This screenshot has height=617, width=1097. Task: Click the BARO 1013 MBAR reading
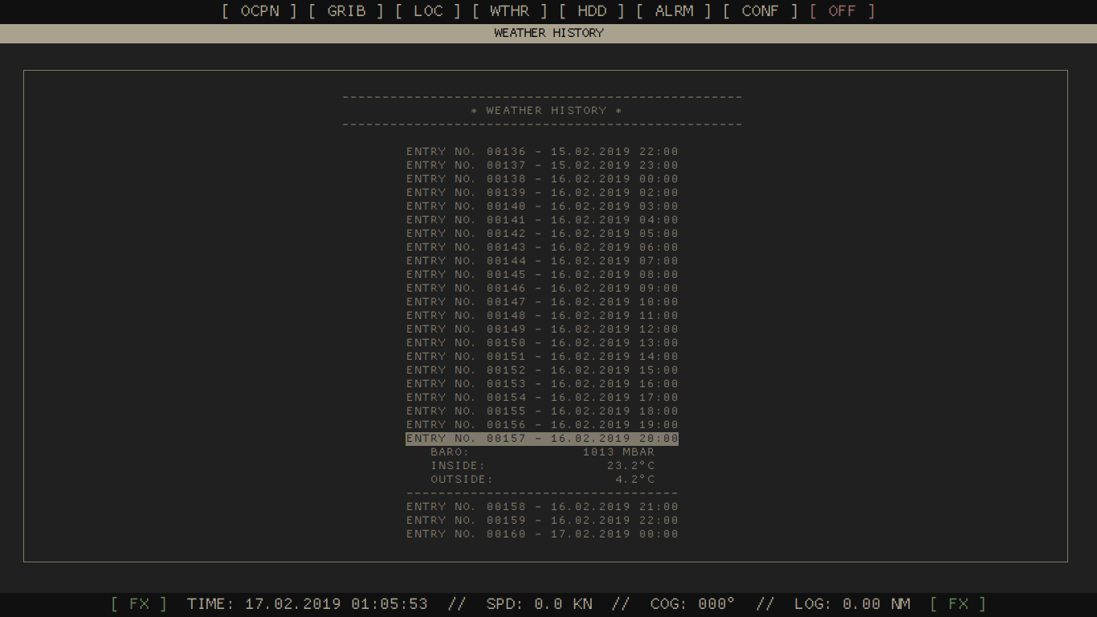(542, 452)
